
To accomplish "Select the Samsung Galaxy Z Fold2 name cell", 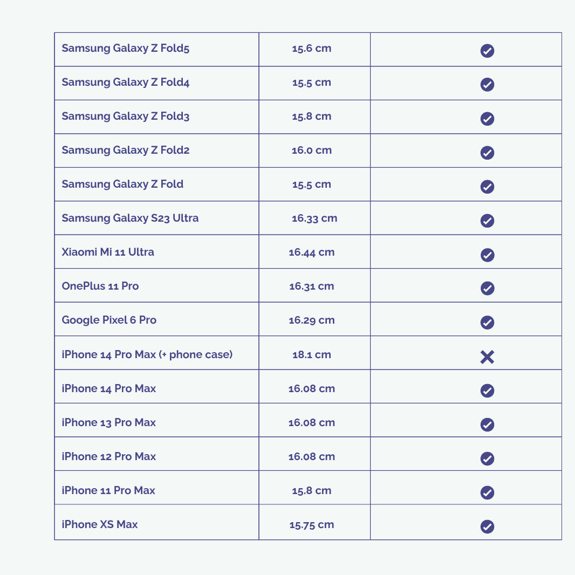I will point(156,150).
